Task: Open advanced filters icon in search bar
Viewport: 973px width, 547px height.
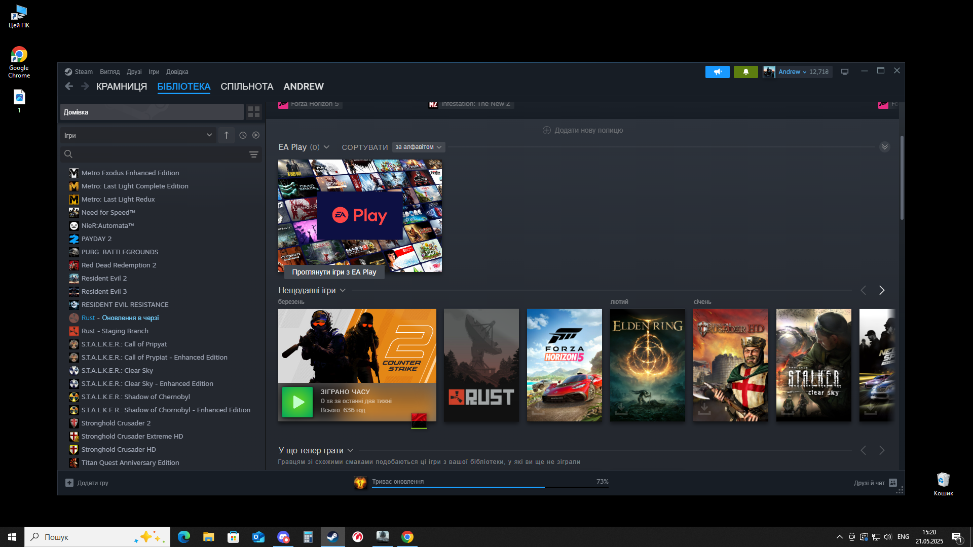Action: pyautogui.click(x=254, y=154)
